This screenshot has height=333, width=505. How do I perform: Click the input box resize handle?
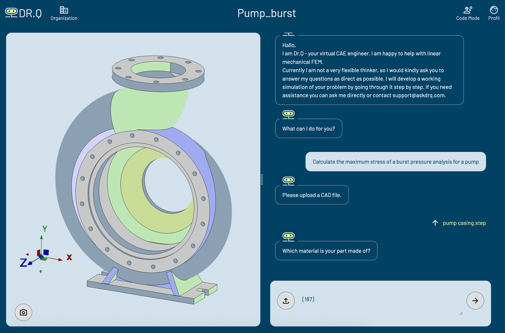pyautogui.click(x=461, y=313)
